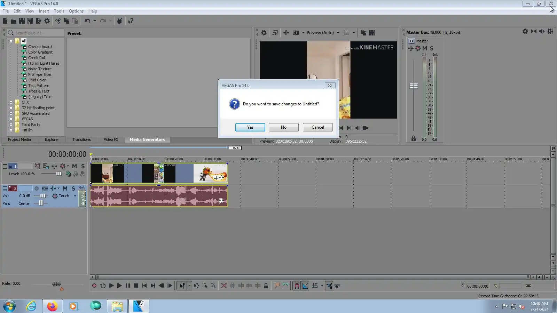Image resolution: width=557 pixels, height=313 pixels.
Task: Open the Options menu
Action: pyautogui.click(x=76, y=11)
